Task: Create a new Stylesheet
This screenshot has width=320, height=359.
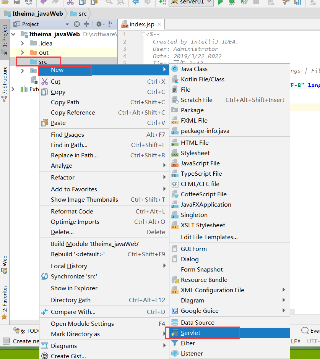Action: (229, 153)
